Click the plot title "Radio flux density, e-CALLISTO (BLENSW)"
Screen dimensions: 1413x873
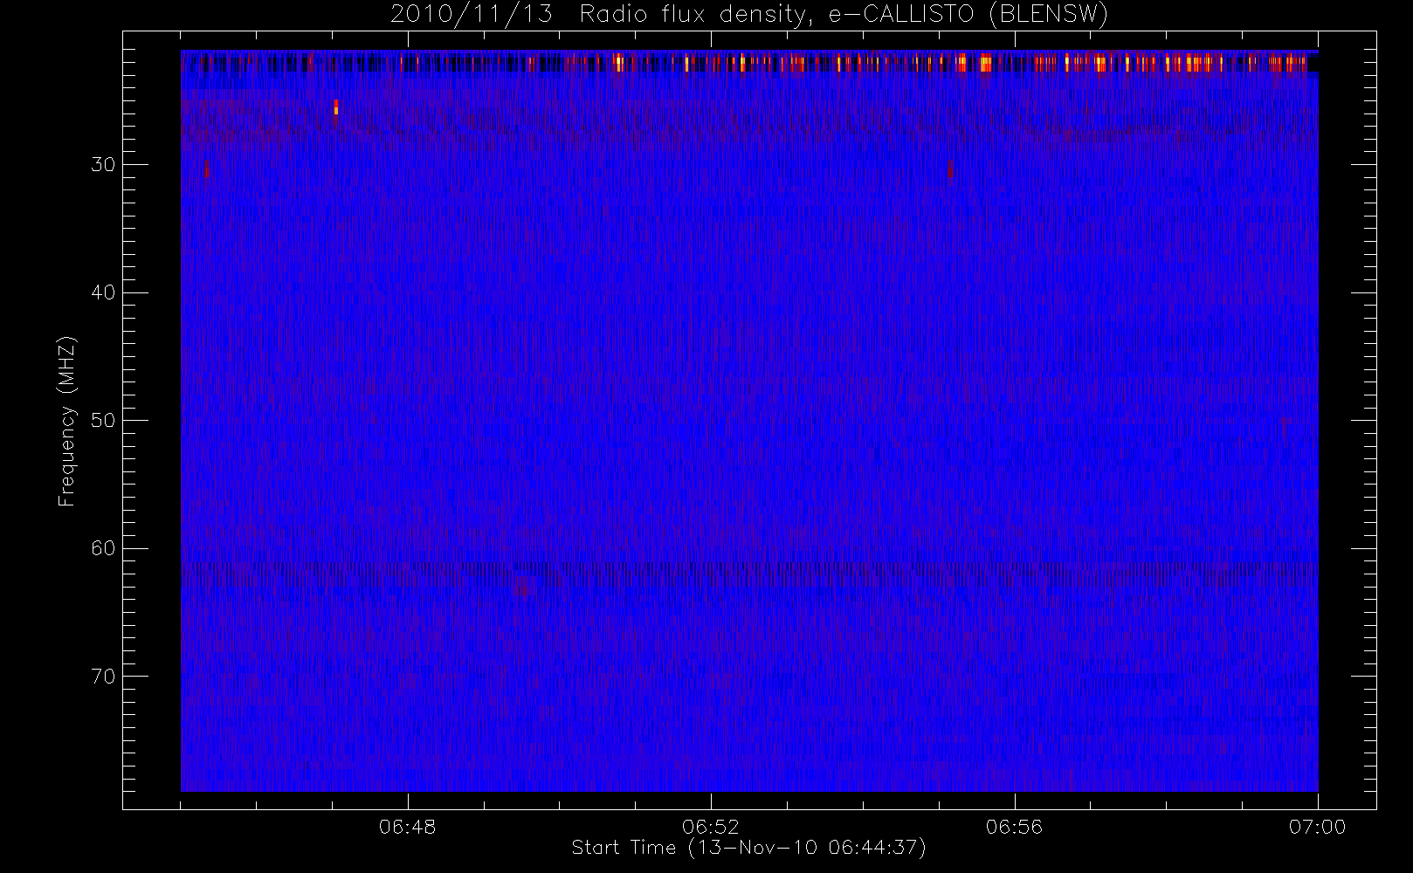(843, 15)
